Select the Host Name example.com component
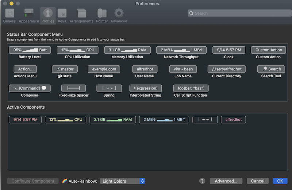 click(x=104, y=69)
